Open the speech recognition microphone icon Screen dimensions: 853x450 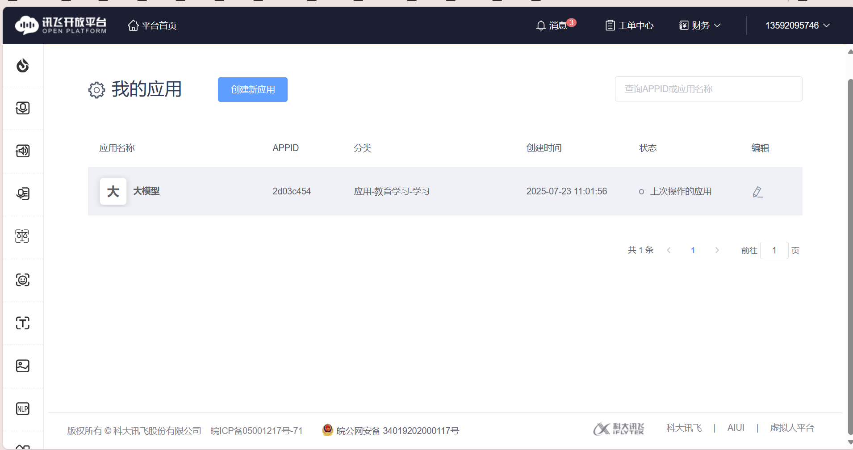coord(22,108)
